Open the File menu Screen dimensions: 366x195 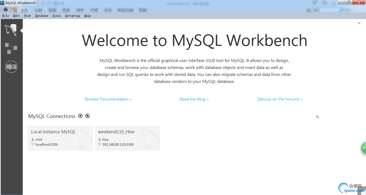[x=6, y=16]
